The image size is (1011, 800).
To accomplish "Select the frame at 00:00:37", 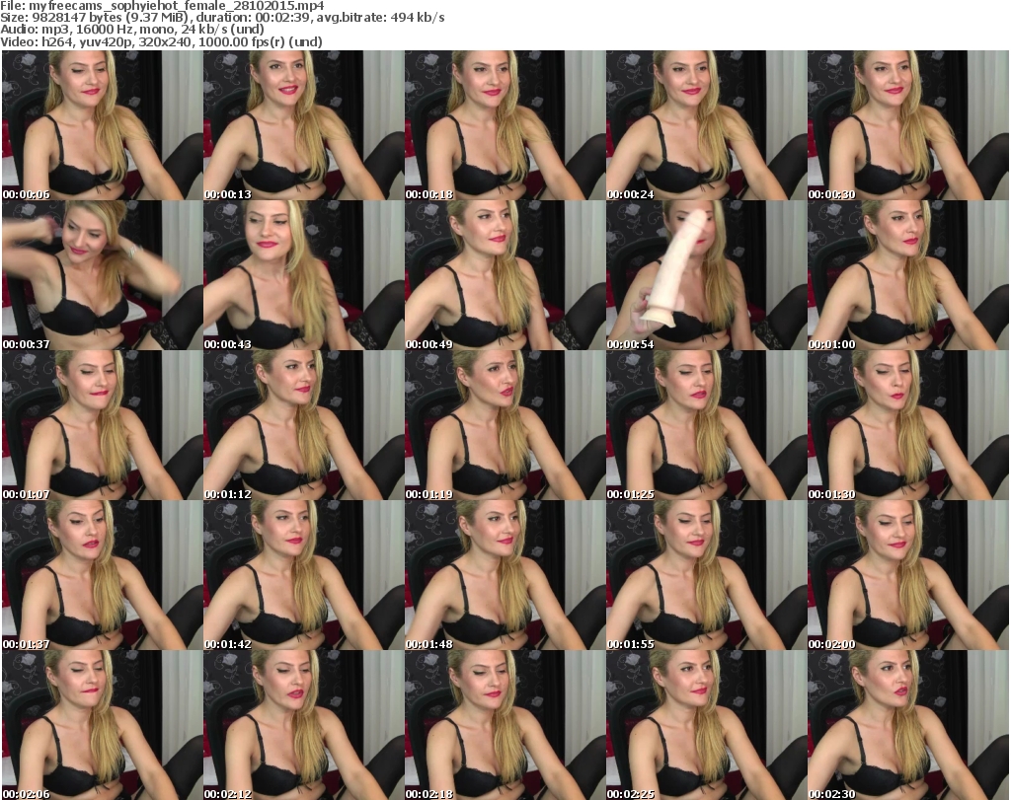I will tap(103, 275).
